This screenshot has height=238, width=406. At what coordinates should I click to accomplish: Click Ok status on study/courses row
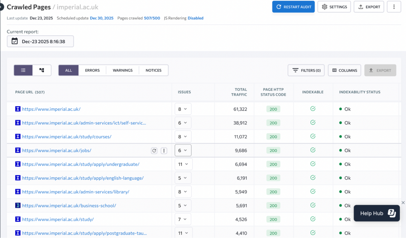click(345, 137)
